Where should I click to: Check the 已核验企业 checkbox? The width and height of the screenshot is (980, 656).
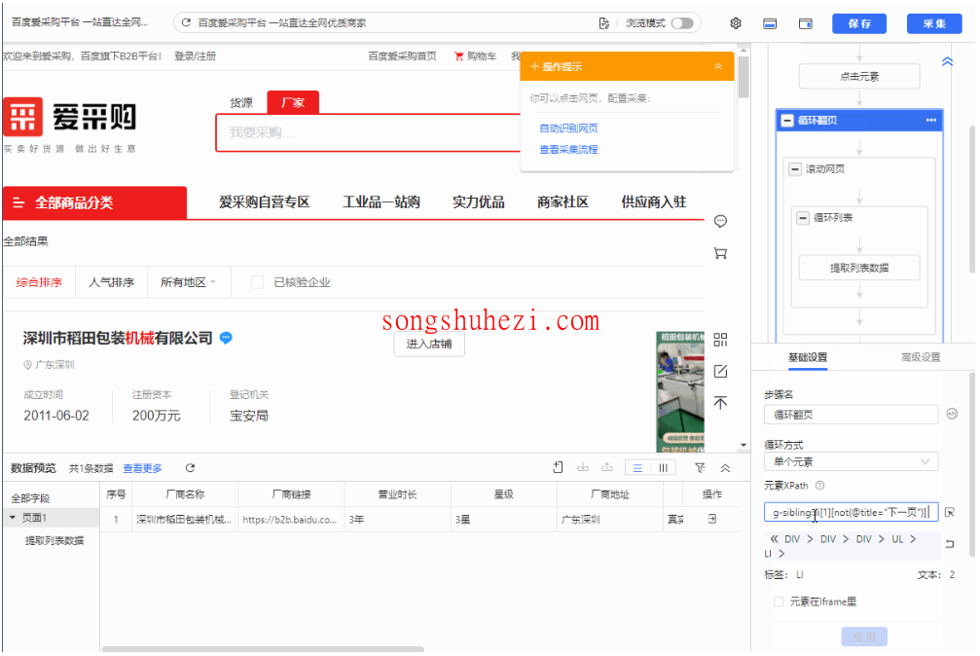(x=257, y=282)
